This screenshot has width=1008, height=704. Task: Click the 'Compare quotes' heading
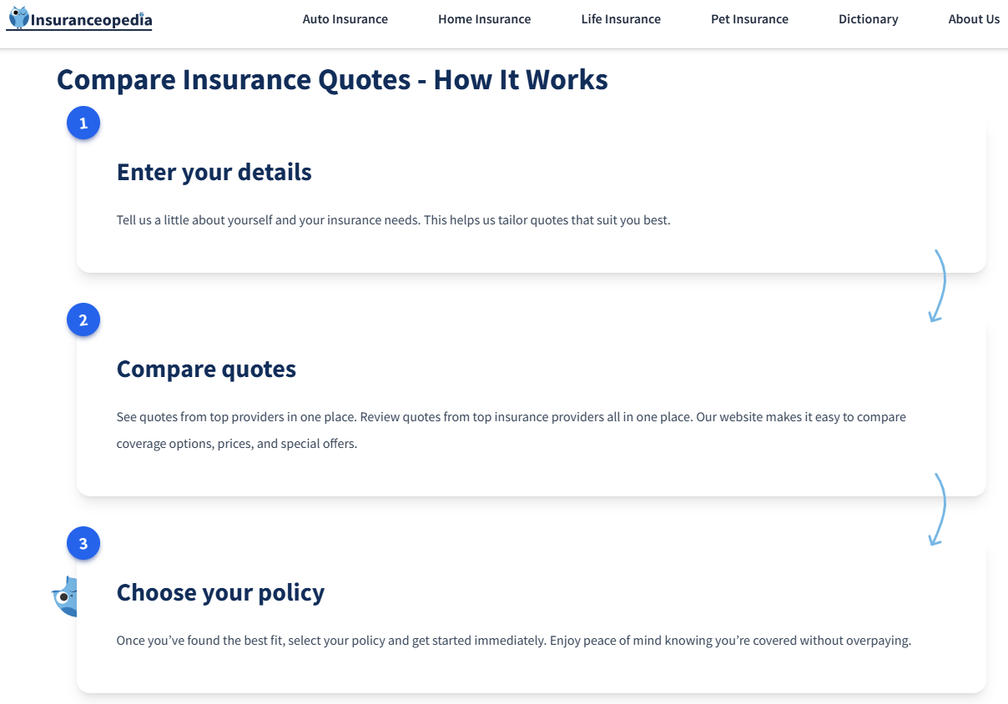(206, 369)
